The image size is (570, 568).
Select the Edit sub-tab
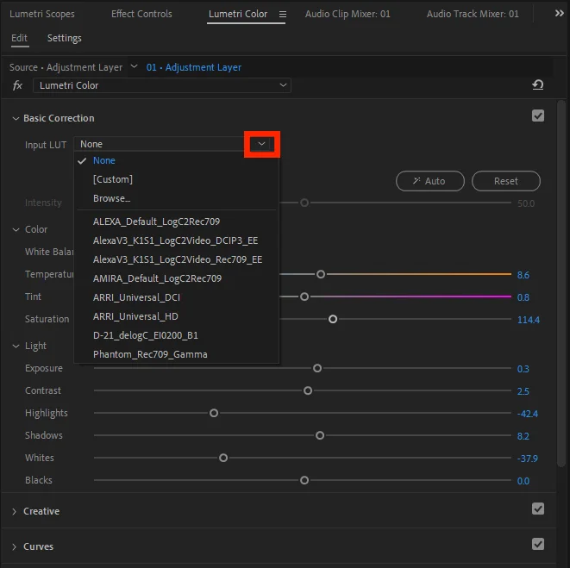tap(19, 38)
